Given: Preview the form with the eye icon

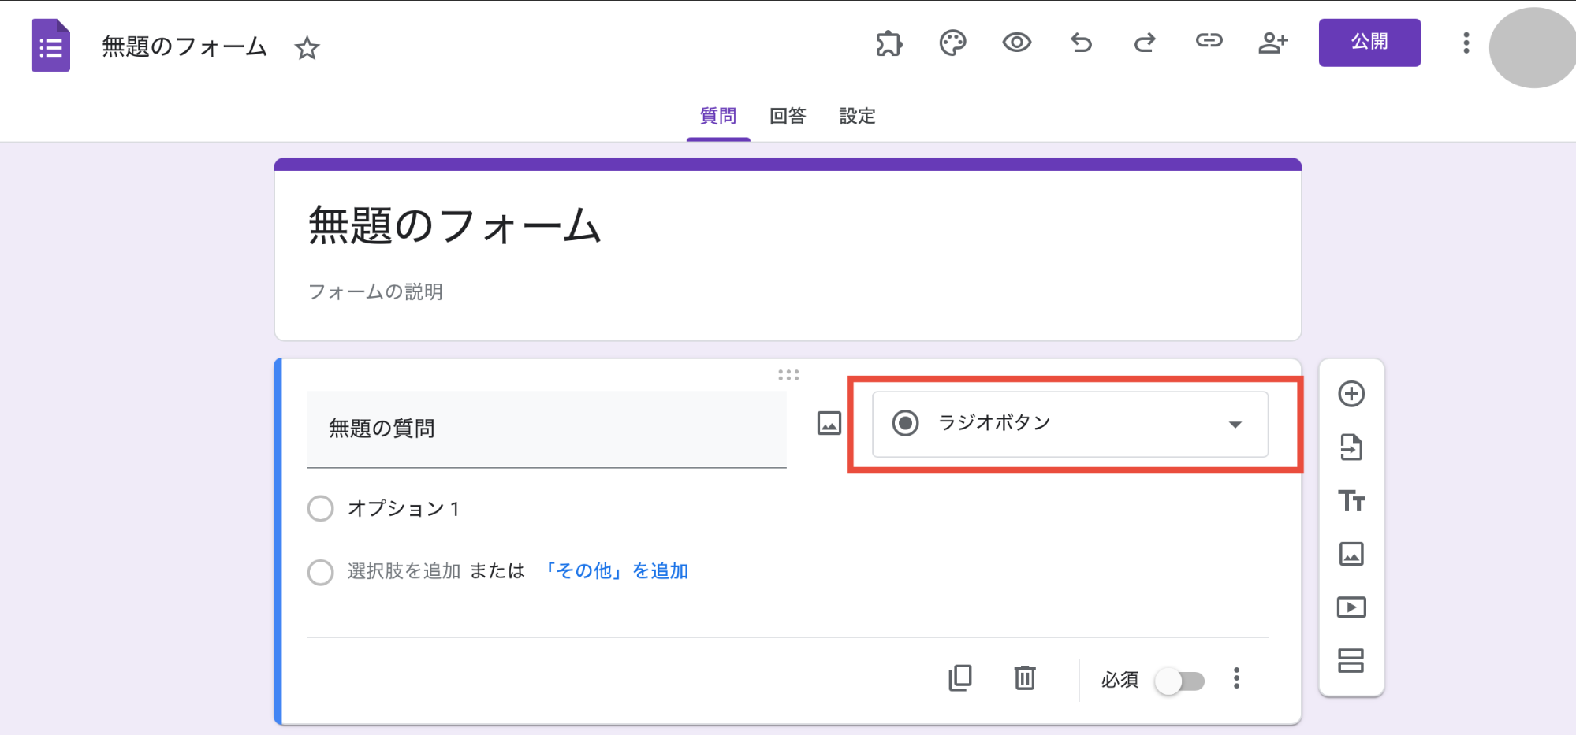Looking at the screenshot, I should click(x=1016, y=42).
